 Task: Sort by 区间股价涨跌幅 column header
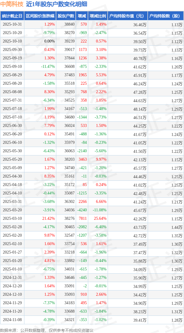click(40, 16)
